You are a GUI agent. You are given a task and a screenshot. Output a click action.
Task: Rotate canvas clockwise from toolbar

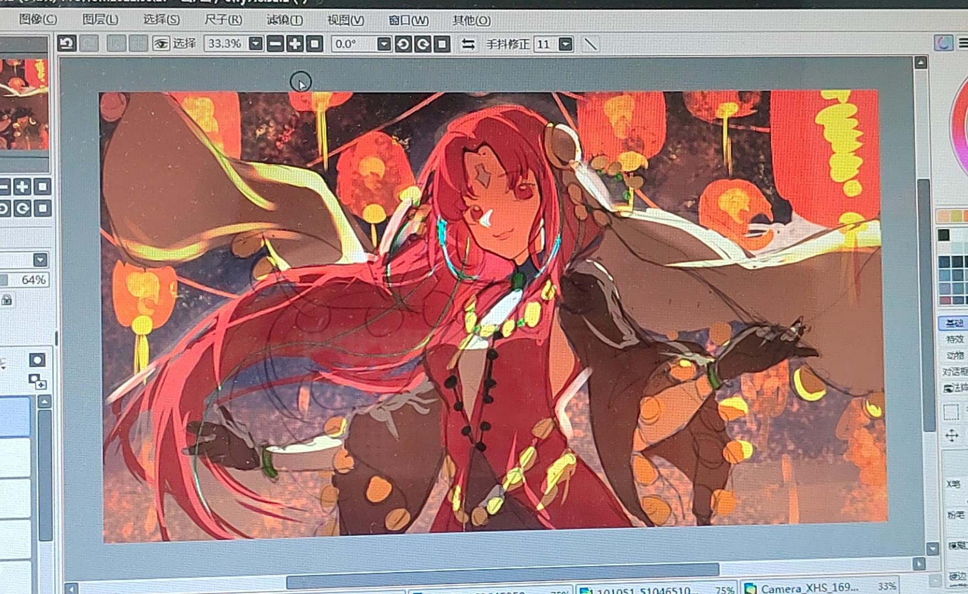coord(422,44)
